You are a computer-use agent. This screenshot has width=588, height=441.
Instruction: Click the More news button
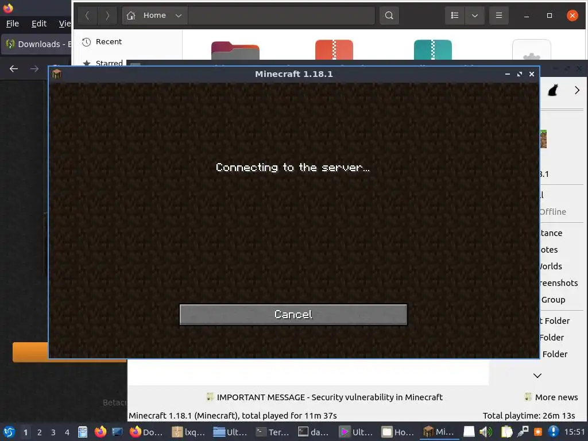[551, 397]
